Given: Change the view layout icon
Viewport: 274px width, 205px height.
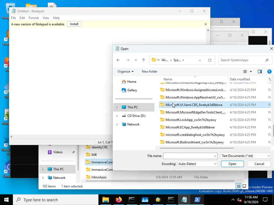Looking at the screenshot, I should pos(245,72).
